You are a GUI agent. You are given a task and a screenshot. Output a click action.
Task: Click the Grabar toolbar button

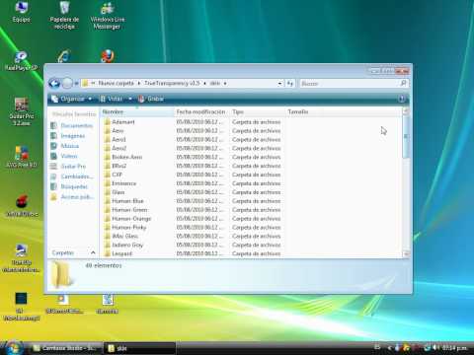click(151, 99)
